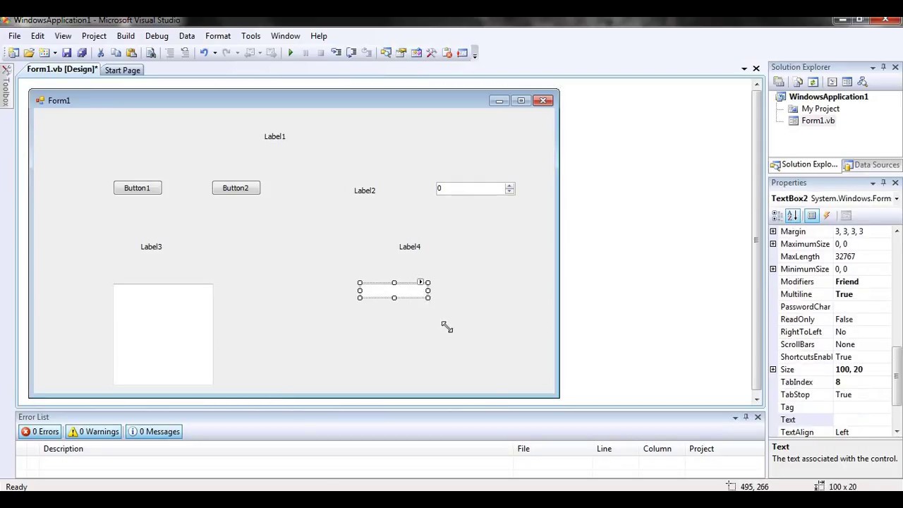
Task: Open the collapsed Toolbox side tab
Action: (x=6, y=86)
